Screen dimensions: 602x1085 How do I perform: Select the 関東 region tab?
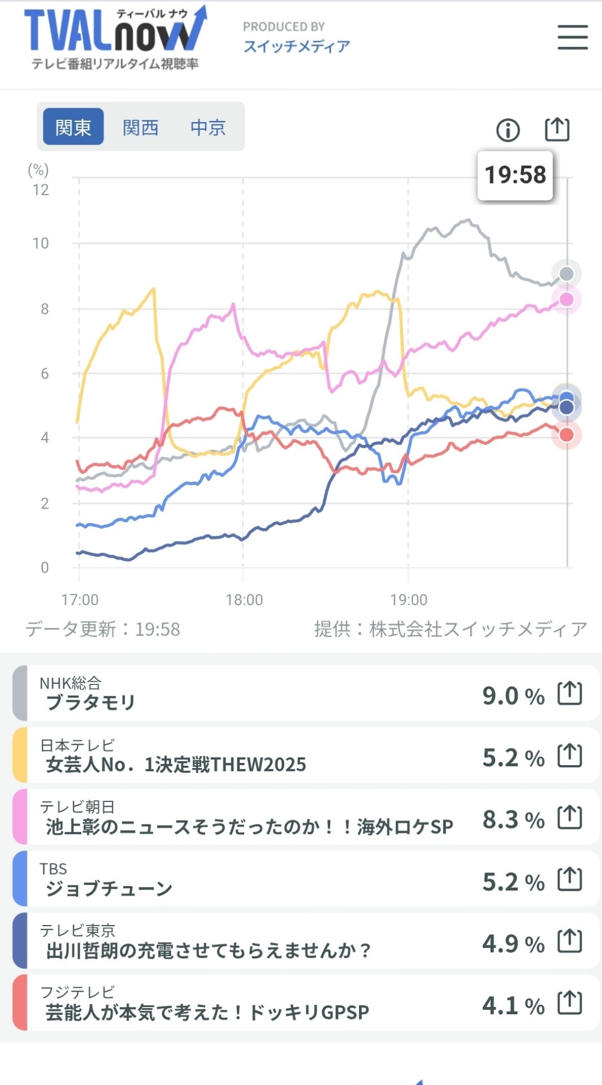click(73, 127)
